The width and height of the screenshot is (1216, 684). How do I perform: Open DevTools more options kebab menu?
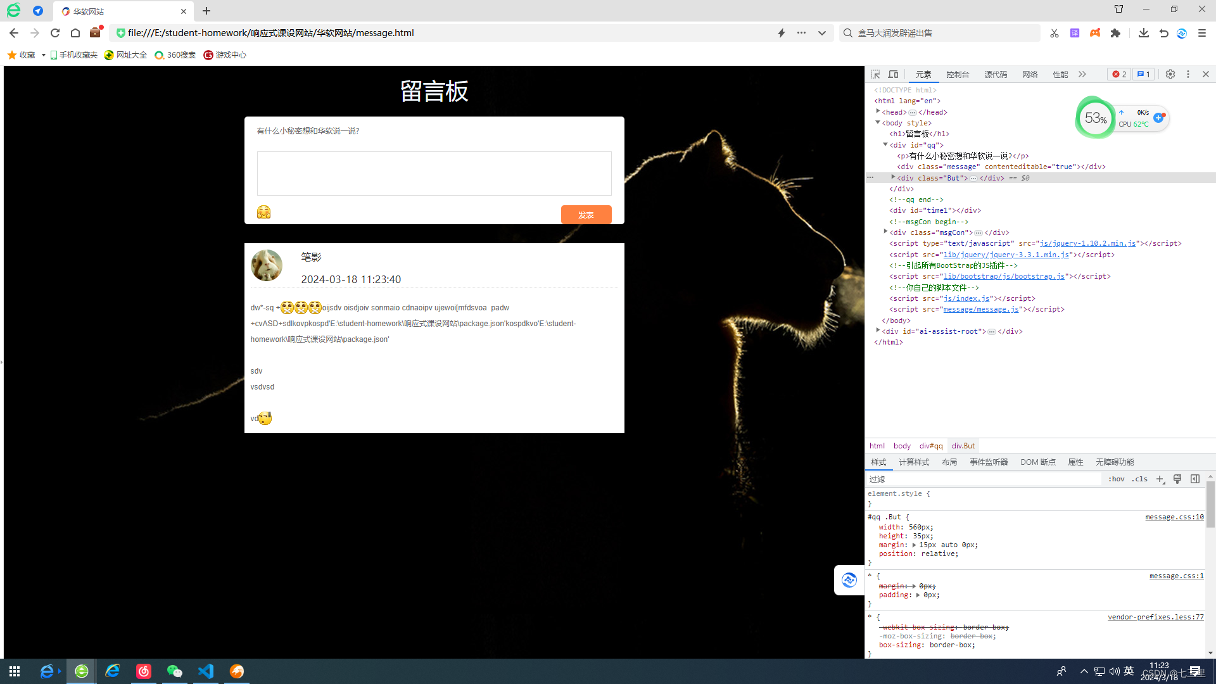(1188, 74)
